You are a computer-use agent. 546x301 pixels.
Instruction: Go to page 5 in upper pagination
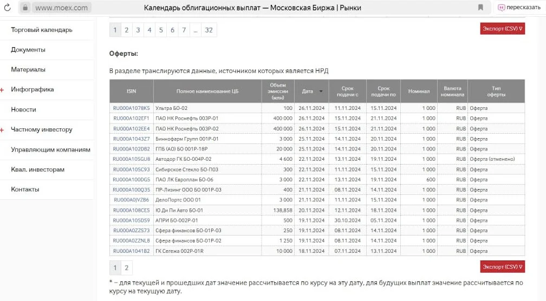click(x=161, y=30)
